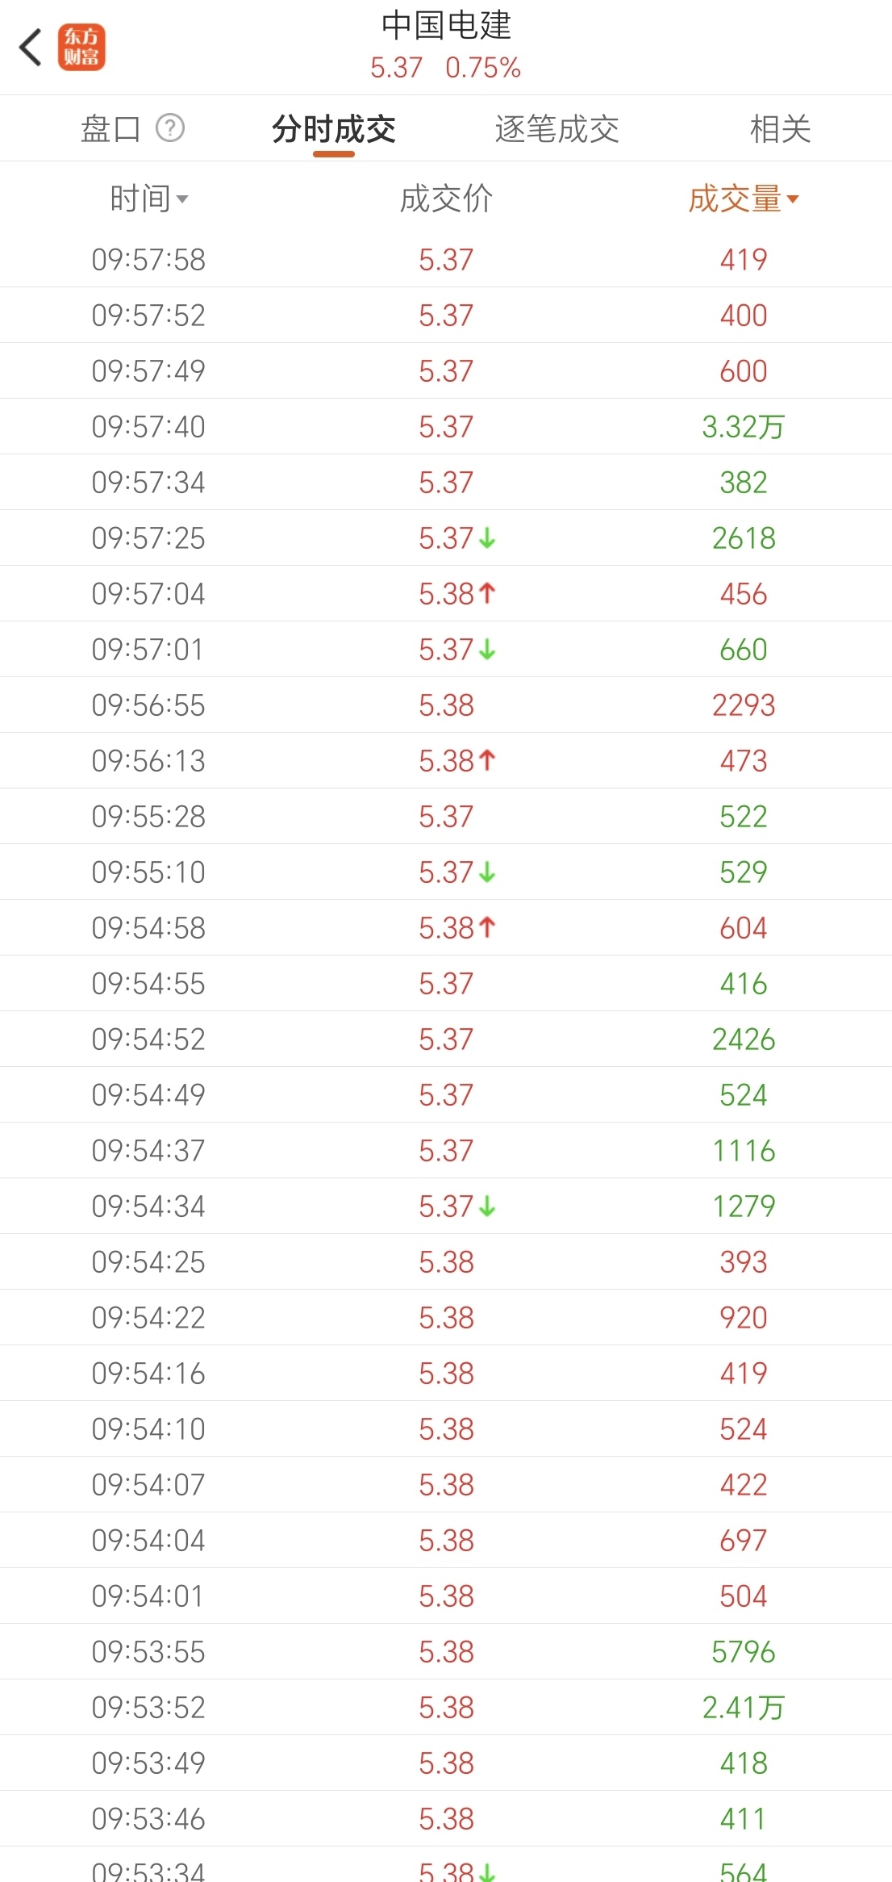Tap the green down arrow at 09:55:10

487,872
